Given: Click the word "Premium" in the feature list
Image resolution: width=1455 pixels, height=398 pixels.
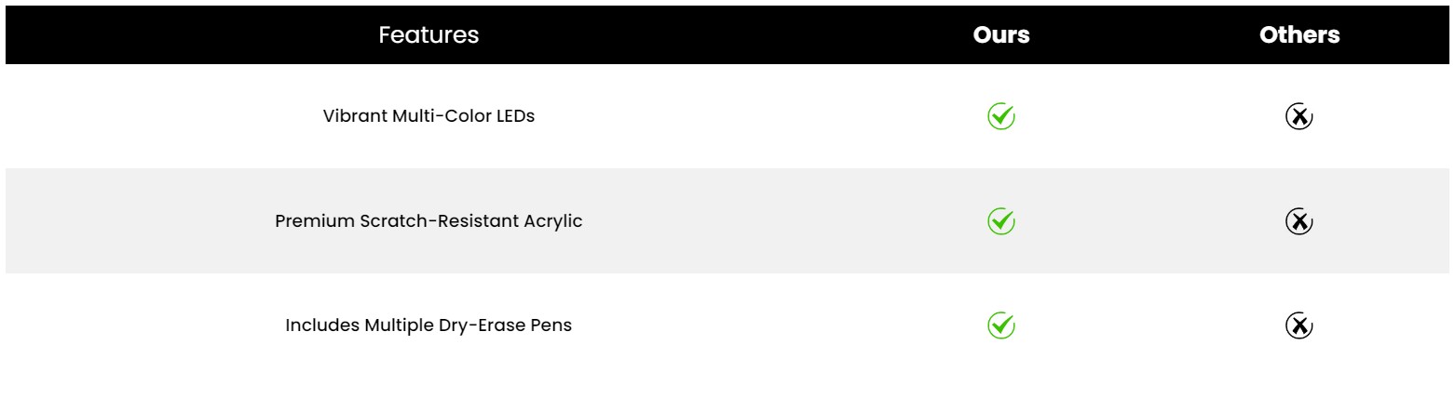Looking at the screenshot, I should click(x=314, y=221).
